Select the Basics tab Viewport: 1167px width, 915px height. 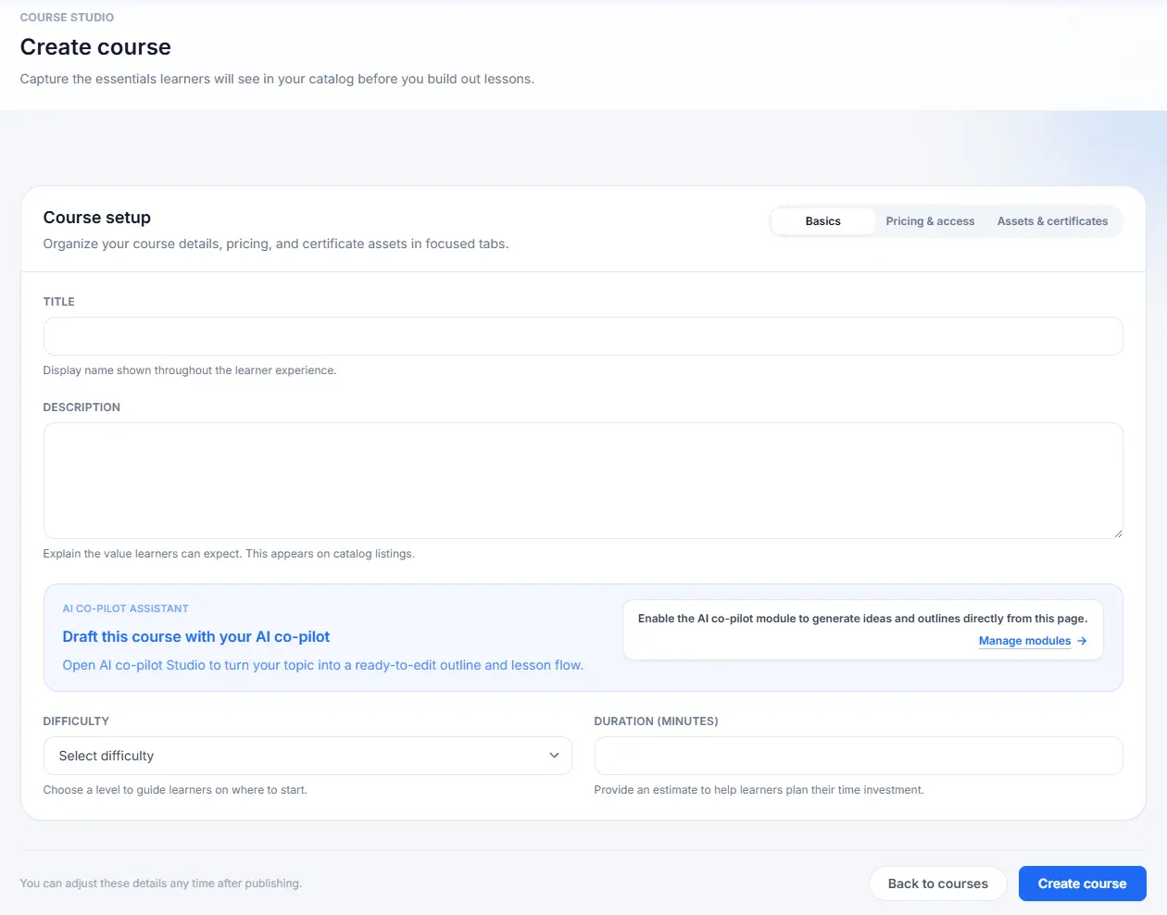pyautogui.click(x=822, y=220)
